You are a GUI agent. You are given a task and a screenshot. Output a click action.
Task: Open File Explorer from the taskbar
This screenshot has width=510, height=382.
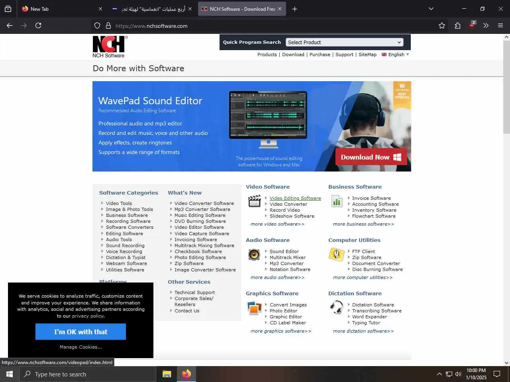(x=167, y=374)
